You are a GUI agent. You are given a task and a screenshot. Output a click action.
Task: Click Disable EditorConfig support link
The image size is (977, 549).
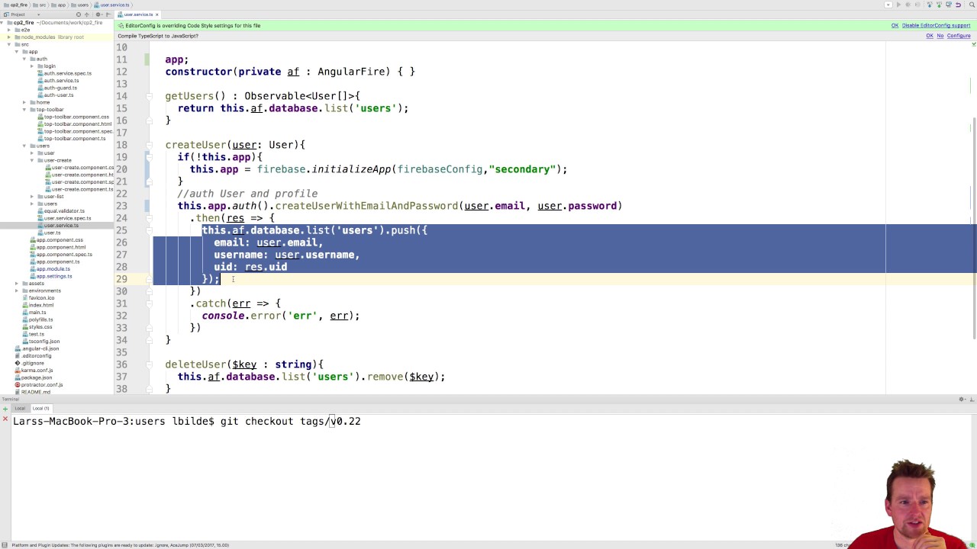[936, 25]
